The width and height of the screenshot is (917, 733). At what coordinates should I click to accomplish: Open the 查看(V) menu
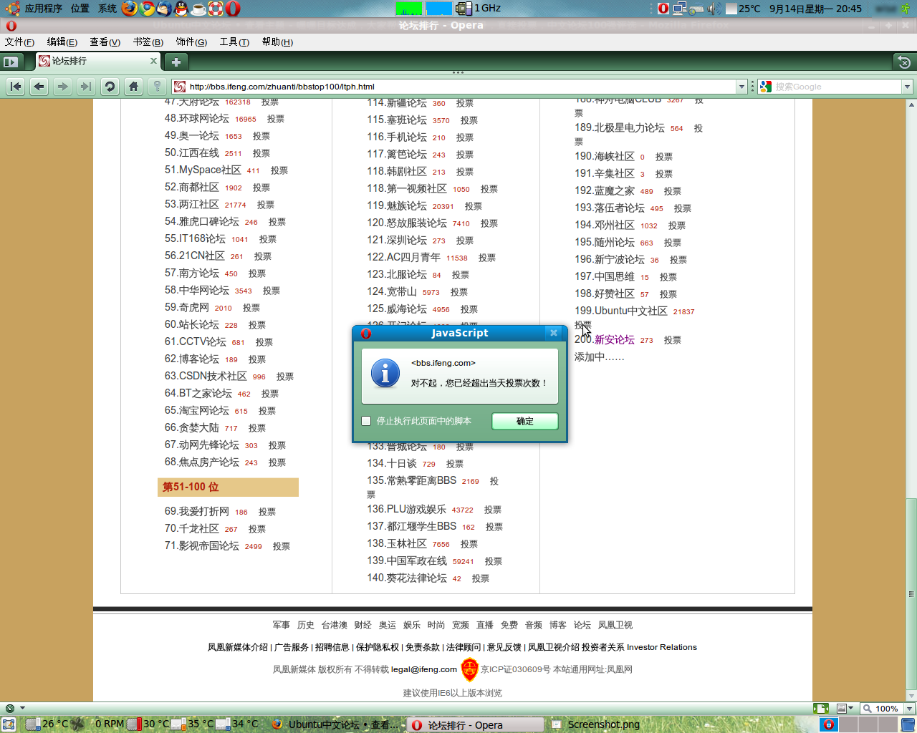105,42
